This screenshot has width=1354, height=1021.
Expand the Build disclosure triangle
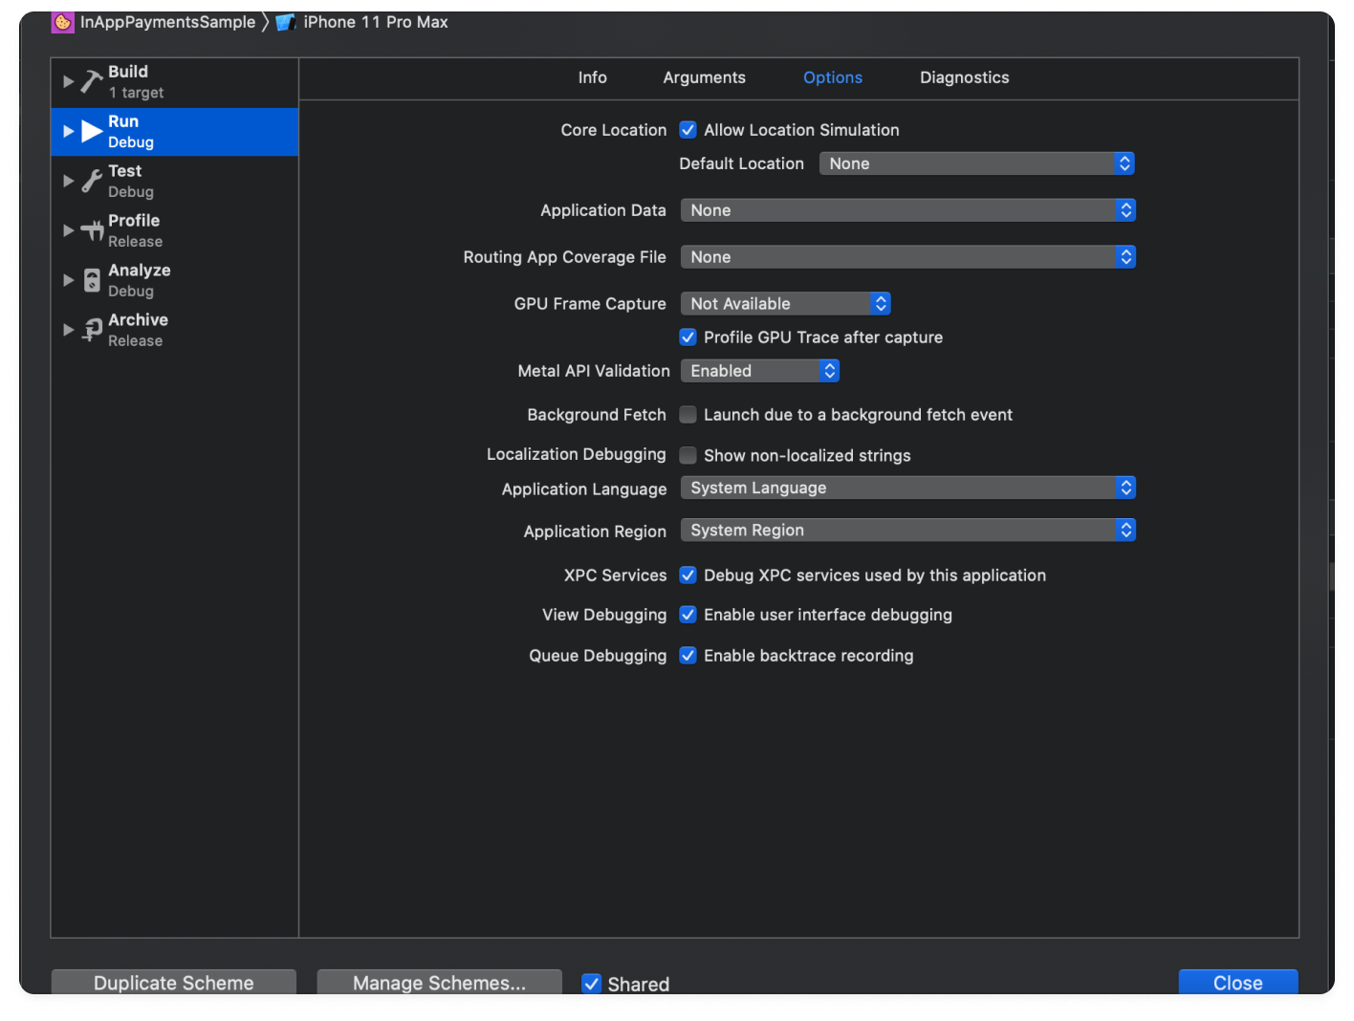[x=68, y=81]
